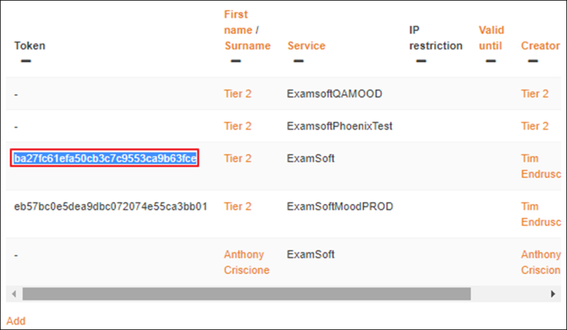567x330 pixels.
Task: Click the token eb57bc0e5dea9dbc072074e55ca3bb01
Action: (111, 206)
